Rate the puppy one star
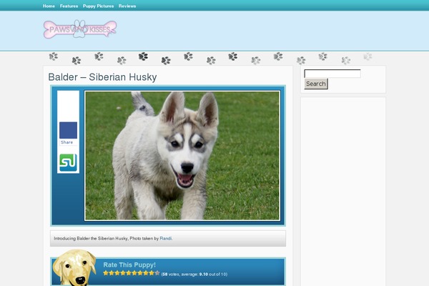 pyautogui.click(x=106, y=273)
